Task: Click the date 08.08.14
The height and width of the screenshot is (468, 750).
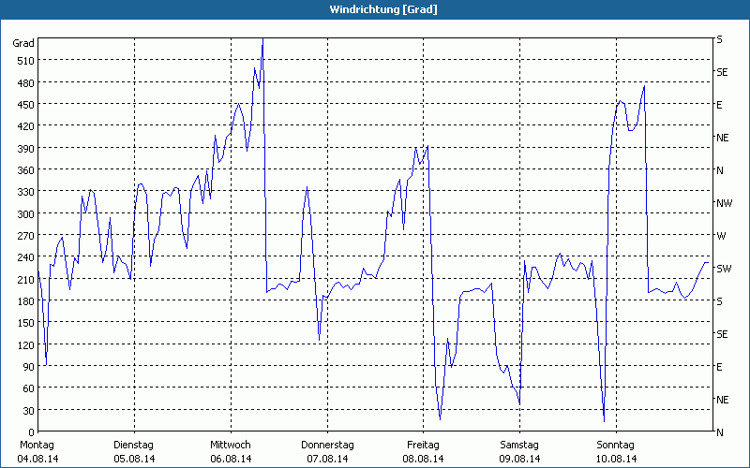Action: pyautogui.click(x=424, y=459)
